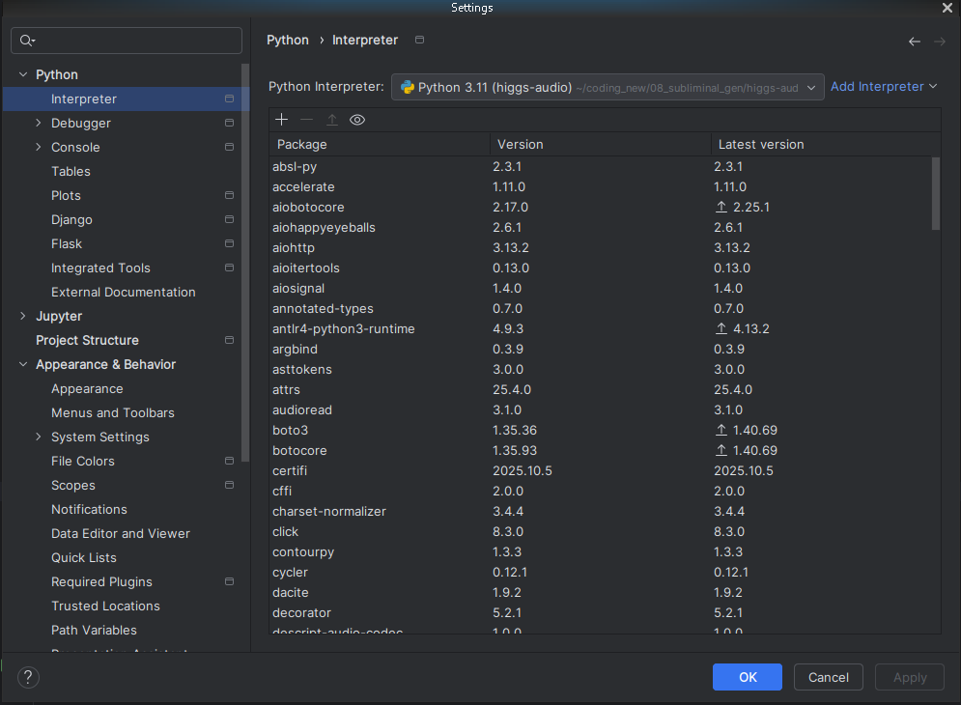Image resolution: width=961 pixels, height=705 pixels.
Task: Click the plus icon to install package
Action: 281,120
